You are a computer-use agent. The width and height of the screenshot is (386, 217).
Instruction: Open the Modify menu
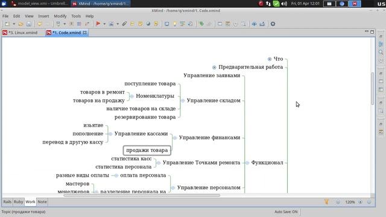pos(60,16)
